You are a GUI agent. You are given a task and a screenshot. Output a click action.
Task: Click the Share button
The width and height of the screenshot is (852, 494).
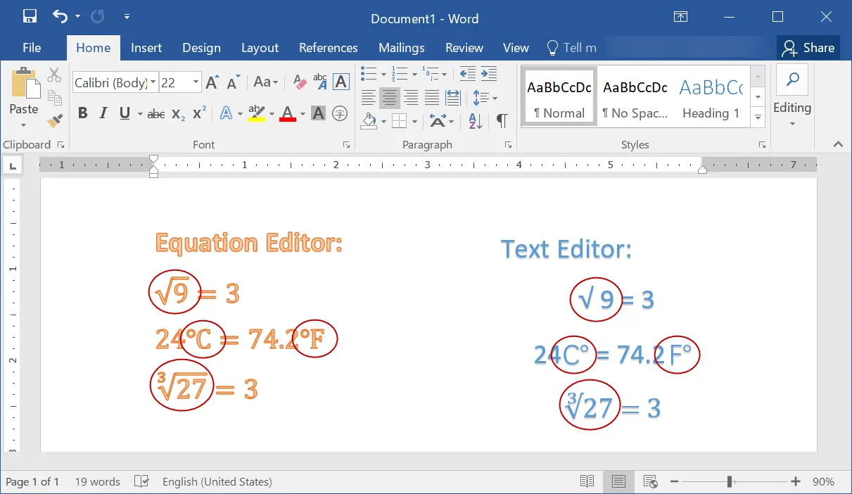[x=808, y=48]
